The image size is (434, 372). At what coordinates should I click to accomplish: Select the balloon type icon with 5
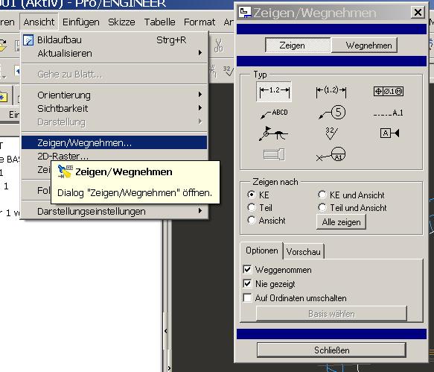tap(331, 113)
